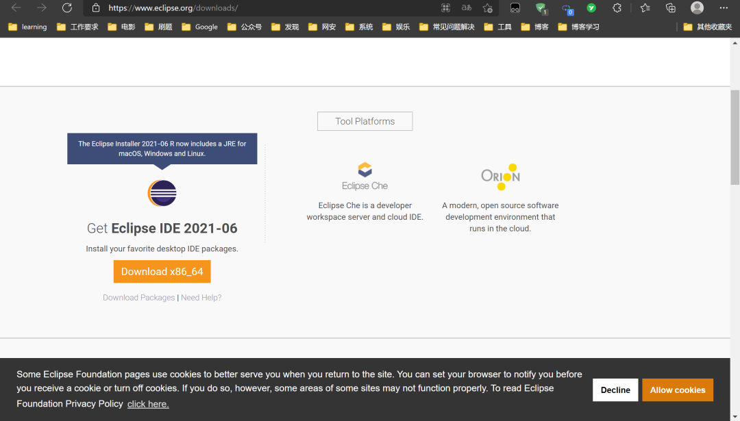
Task: Open the learning bookmarks folder
Action: coord(28,27)
